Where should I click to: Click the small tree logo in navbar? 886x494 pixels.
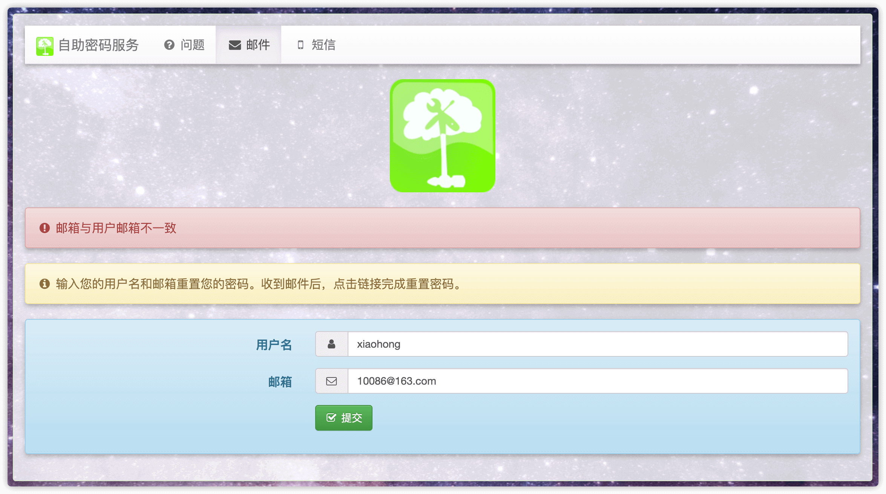[x=44, y=46]
